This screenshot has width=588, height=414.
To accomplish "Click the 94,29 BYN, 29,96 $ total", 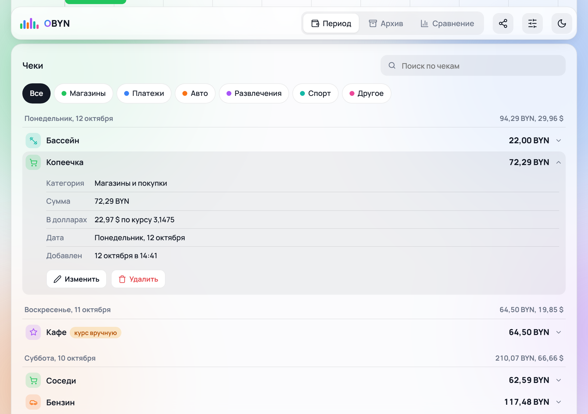I will tap(531, 118).
